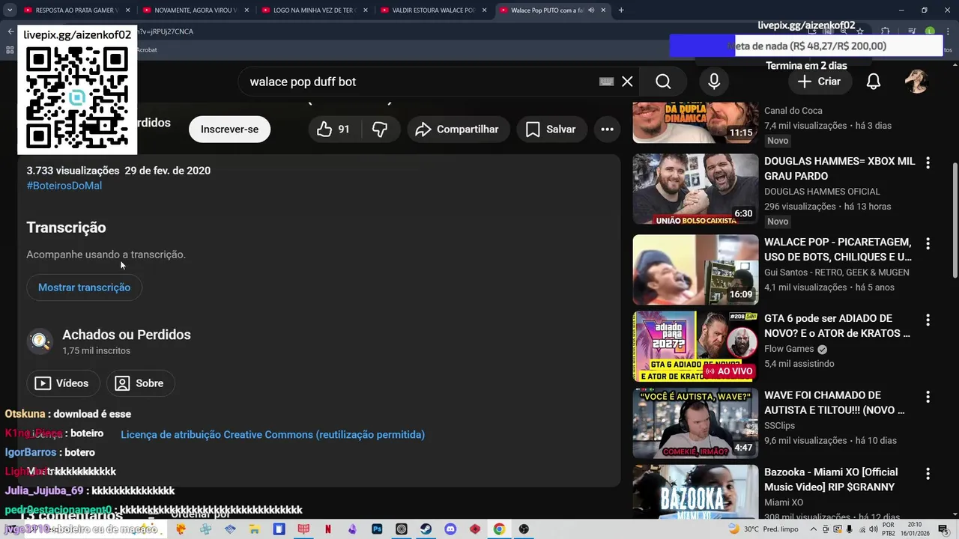Start voice search with the microphone icon
Screen dimensions: 959x539
click(714, 82)
